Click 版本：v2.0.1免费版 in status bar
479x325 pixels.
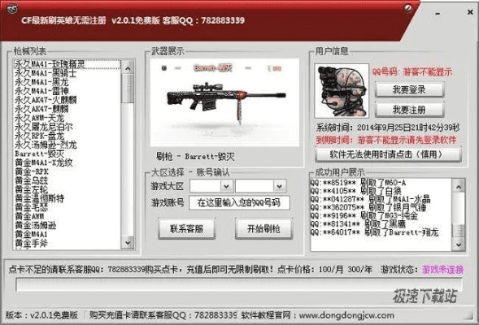(x=41, y=315)
